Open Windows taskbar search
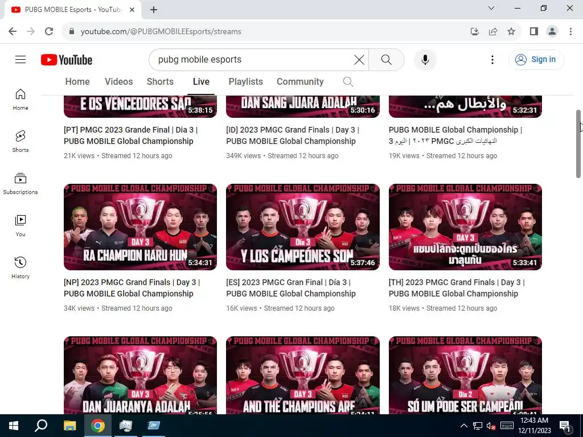 click(41, 426)
